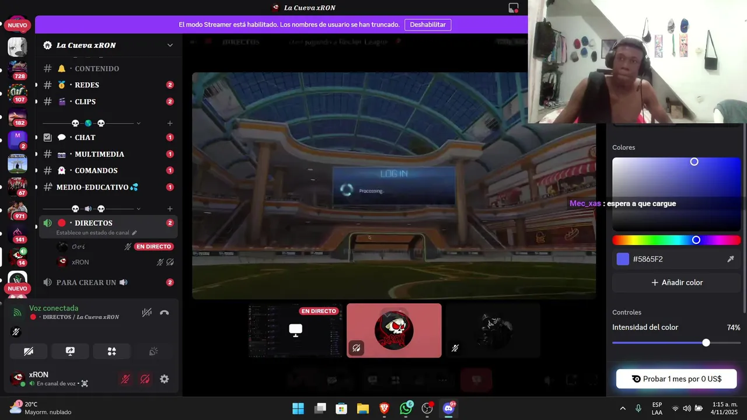
Task: Edit channel status pencil icon
Action: 134,233
